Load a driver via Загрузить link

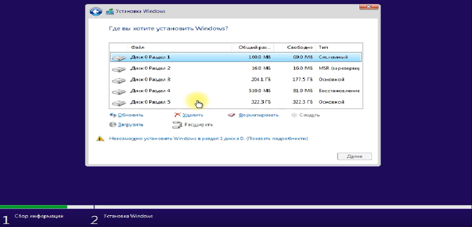point(131,125)
